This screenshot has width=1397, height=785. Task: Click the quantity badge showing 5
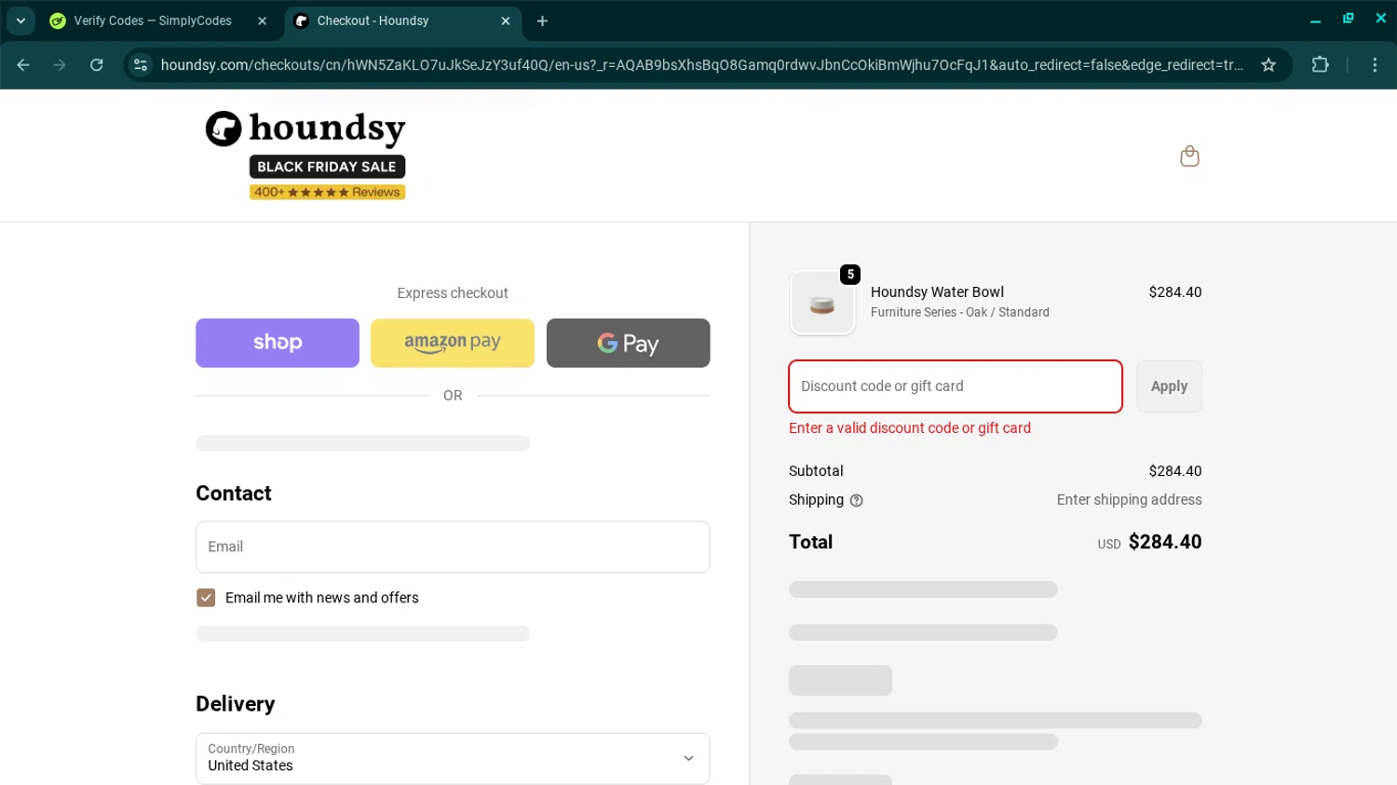click(850, 275)
